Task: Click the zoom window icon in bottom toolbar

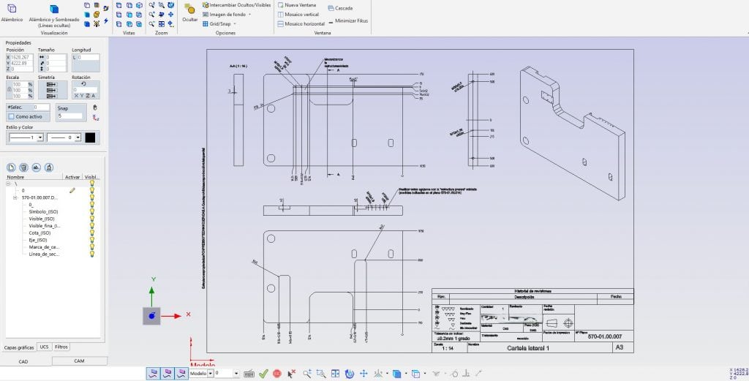Action: click(321, 374)
